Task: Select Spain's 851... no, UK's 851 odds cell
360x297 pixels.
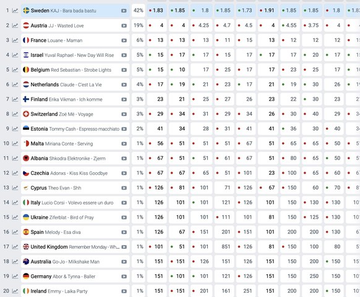Action: click(224, 246)
